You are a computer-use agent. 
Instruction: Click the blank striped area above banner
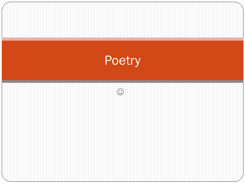(123, 20)
